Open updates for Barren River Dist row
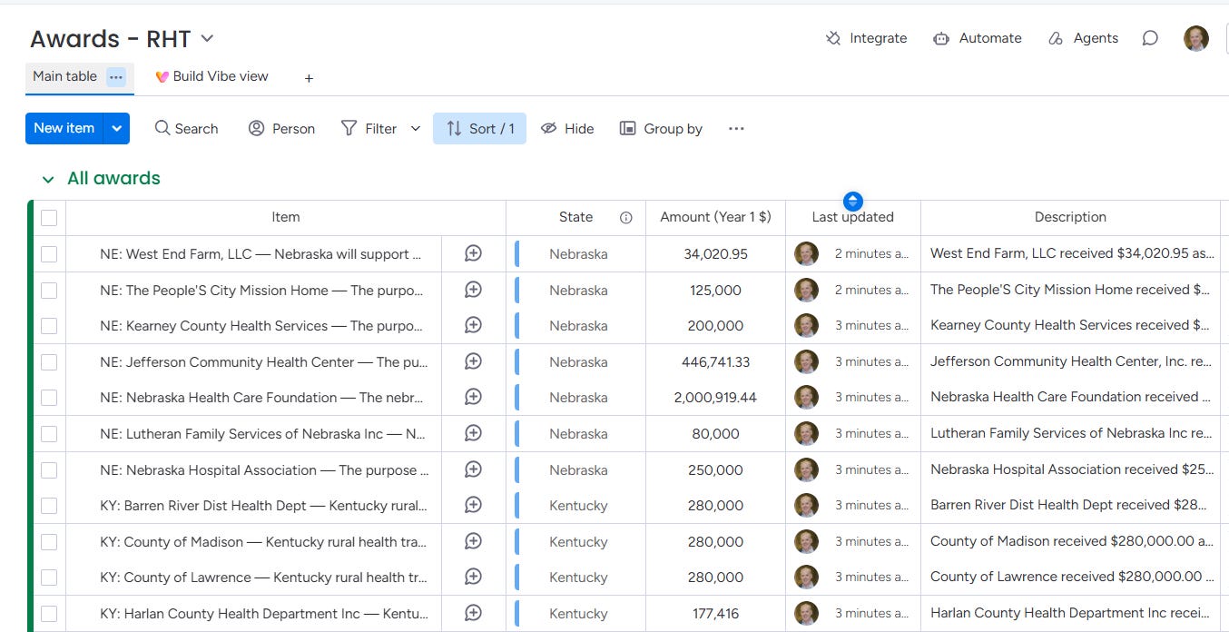The height and width of the screenshot is (632, 1229). pos(473,505)
